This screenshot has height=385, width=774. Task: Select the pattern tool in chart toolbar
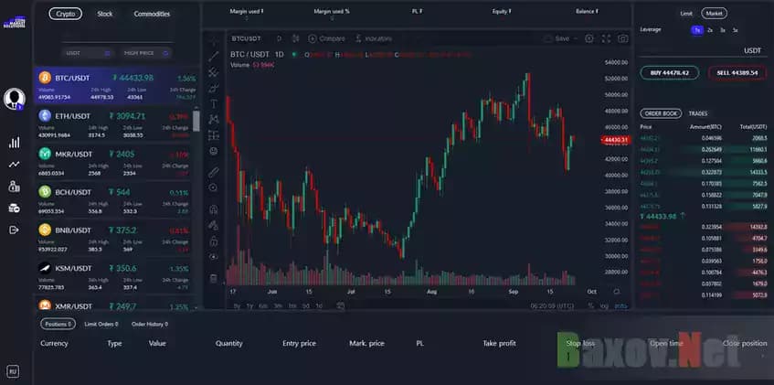coord(214,119)
